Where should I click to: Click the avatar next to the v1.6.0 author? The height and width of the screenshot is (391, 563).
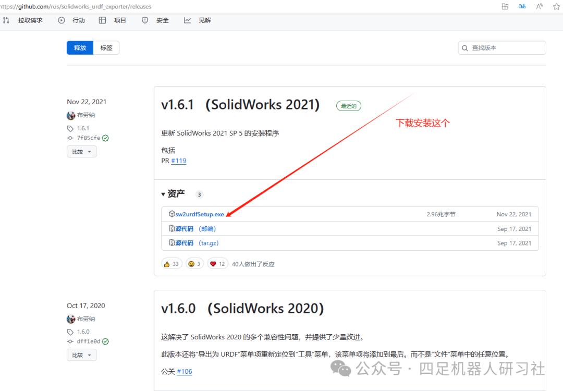tap(71, 319)
